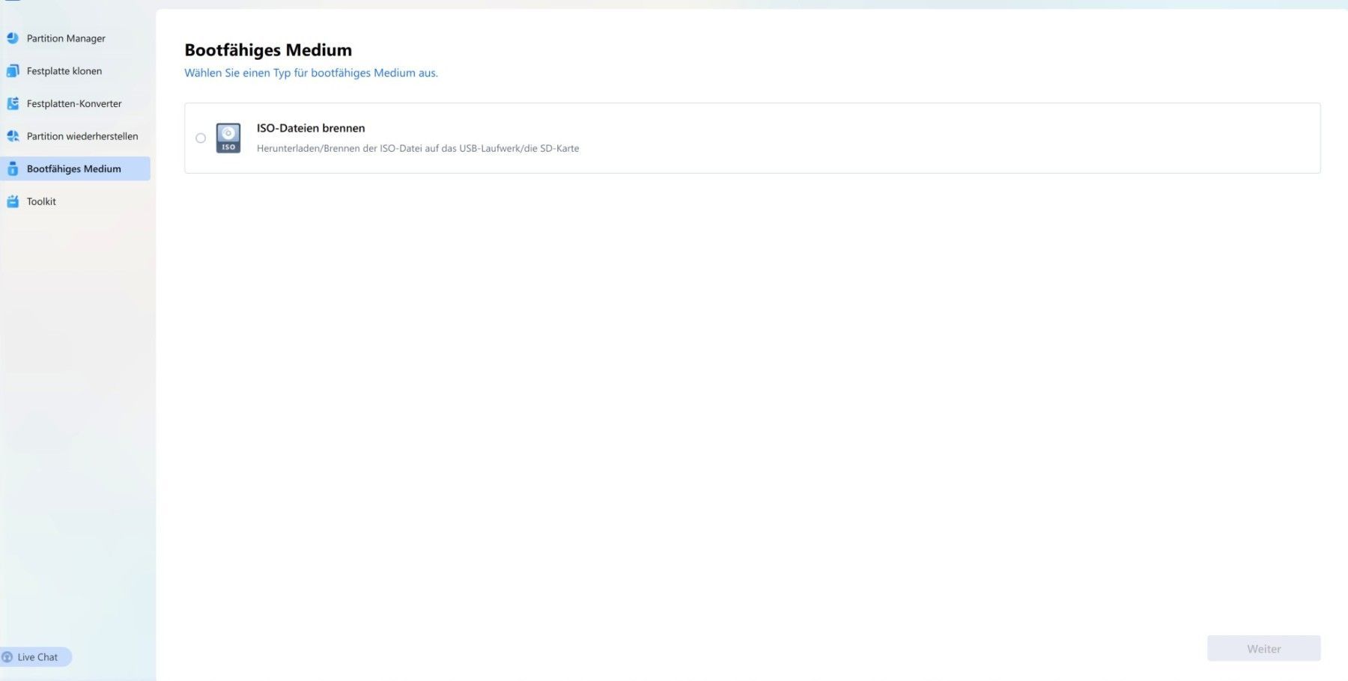Click the Bootfähiges Medium USB icon
The image size is (1348, 681).
tap(13, 168)
